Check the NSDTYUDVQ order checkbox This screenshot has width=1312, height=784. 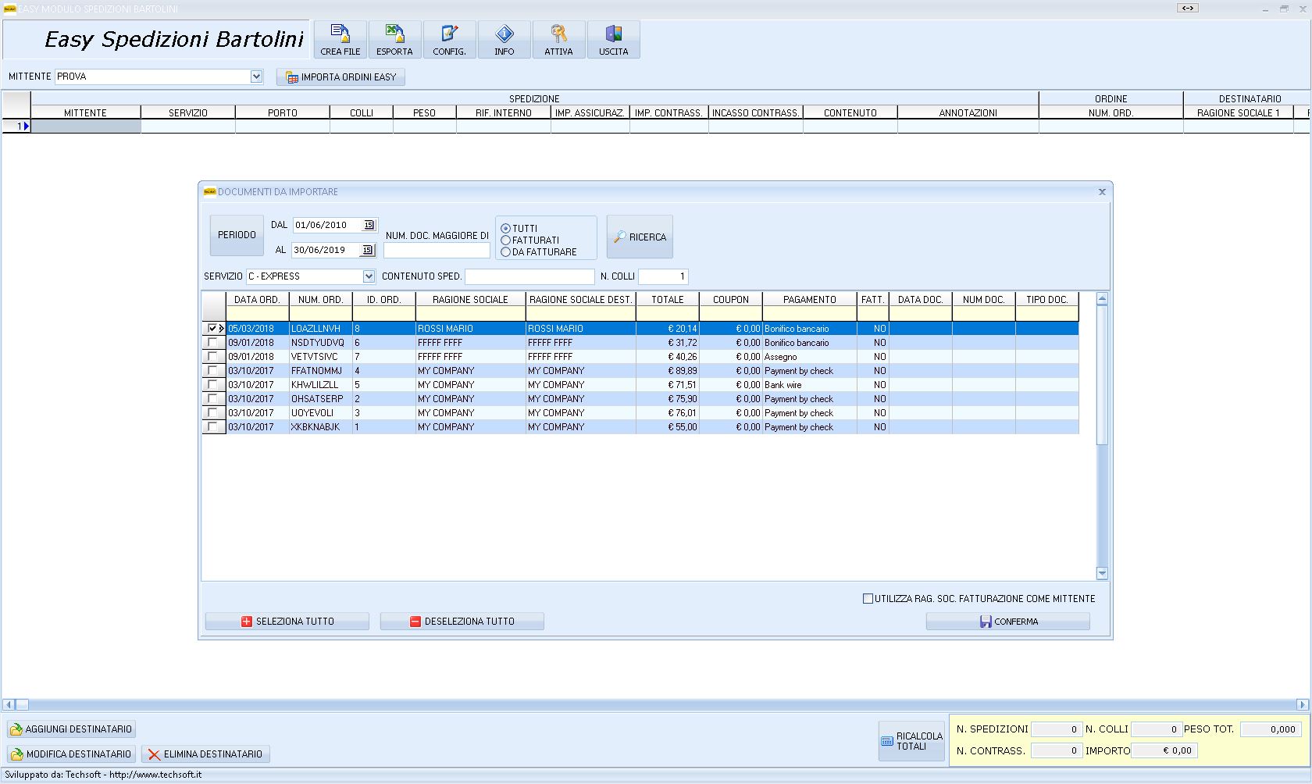click(212, 343)
